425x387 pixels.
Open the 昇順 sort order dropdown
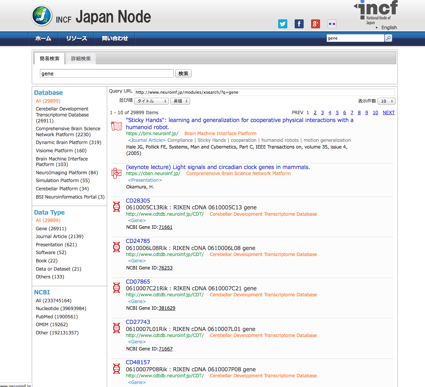180,101
